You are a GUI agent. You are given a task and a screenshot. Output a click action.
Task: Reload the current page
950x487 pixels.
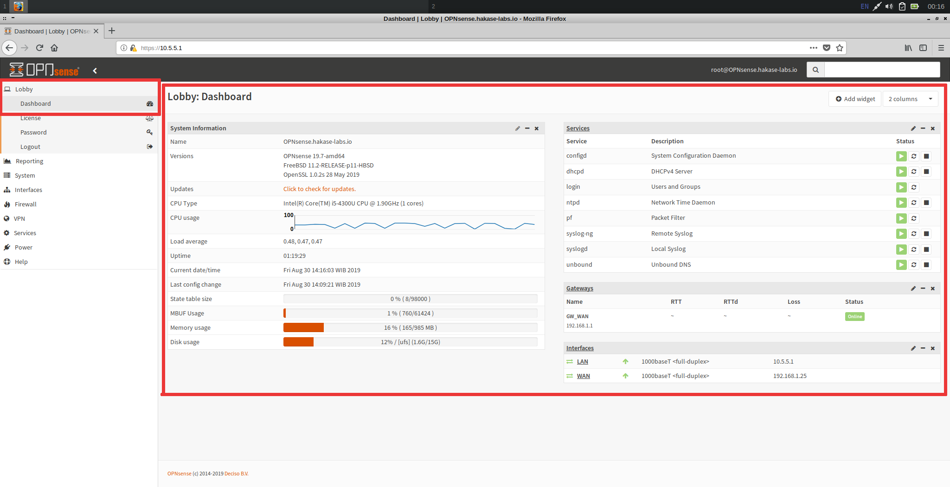click(39, 48)
